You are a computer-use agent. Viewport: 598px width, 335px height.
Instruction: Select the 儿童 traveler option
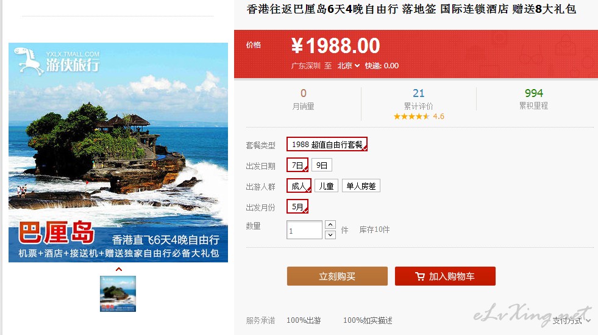tap(327, 186)
